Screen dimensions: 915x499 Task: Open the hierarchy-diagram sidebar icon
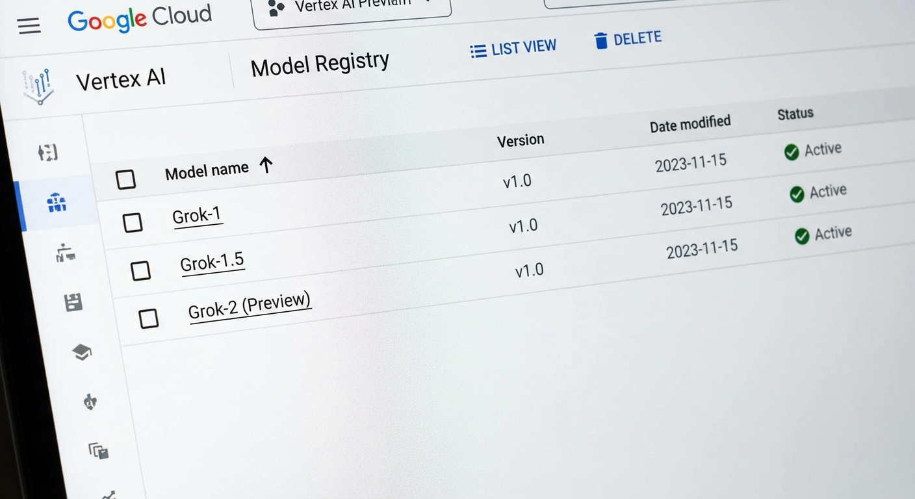click(65, 253)
